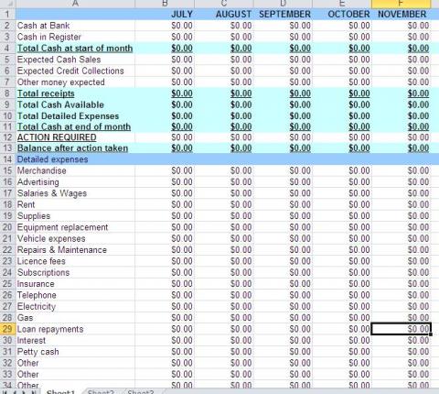Select the JULY header cell
This screenshot has height=394, width=439.
[x=165, y=14]
